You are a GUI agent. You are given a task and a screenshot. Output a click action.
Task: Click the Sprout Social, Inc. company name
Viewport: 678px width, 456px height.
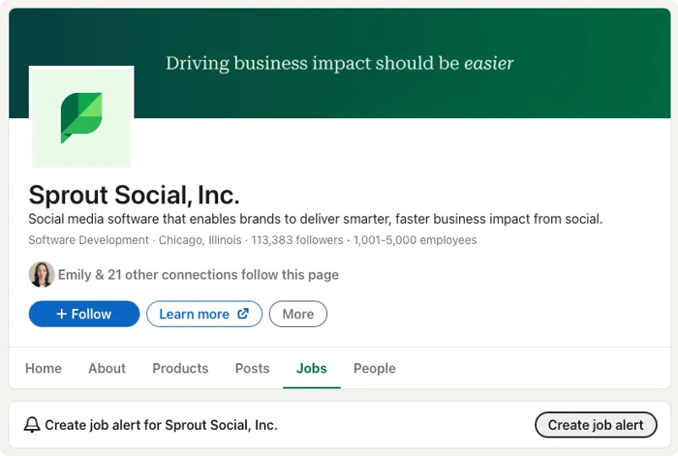(x=134, y=195)
